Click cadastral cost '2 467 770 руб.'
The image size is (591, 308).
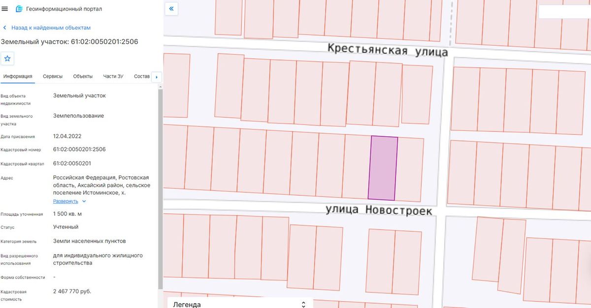[72, 291]
